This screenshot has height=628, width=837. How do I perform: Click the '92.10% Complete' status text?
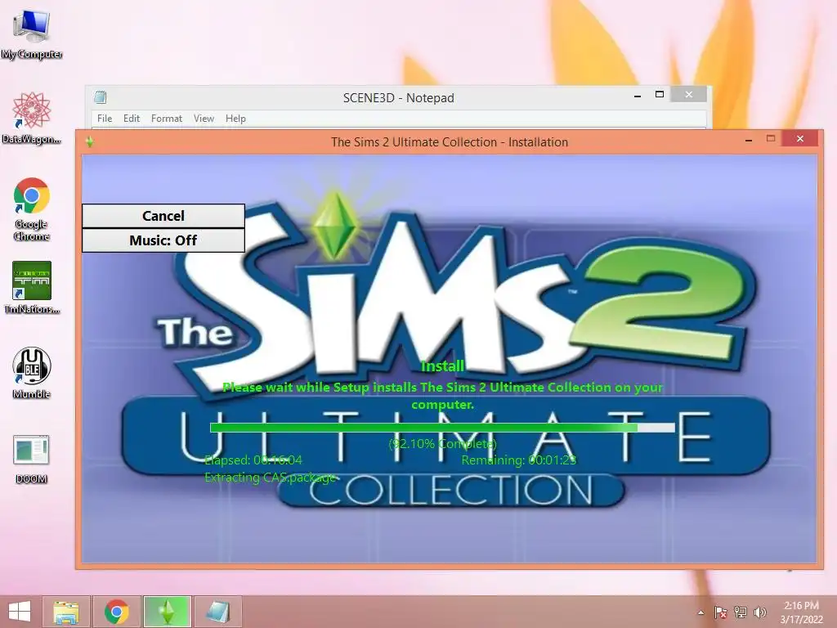point(442,444)
